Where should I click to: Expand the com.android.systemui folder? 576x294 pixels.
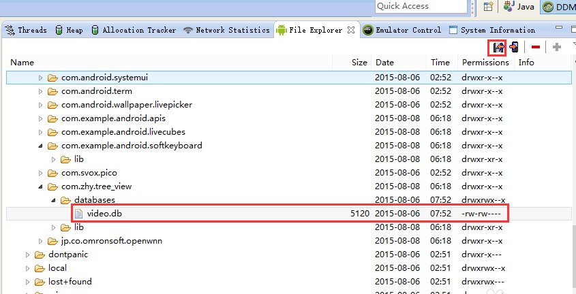pos(40,78)
